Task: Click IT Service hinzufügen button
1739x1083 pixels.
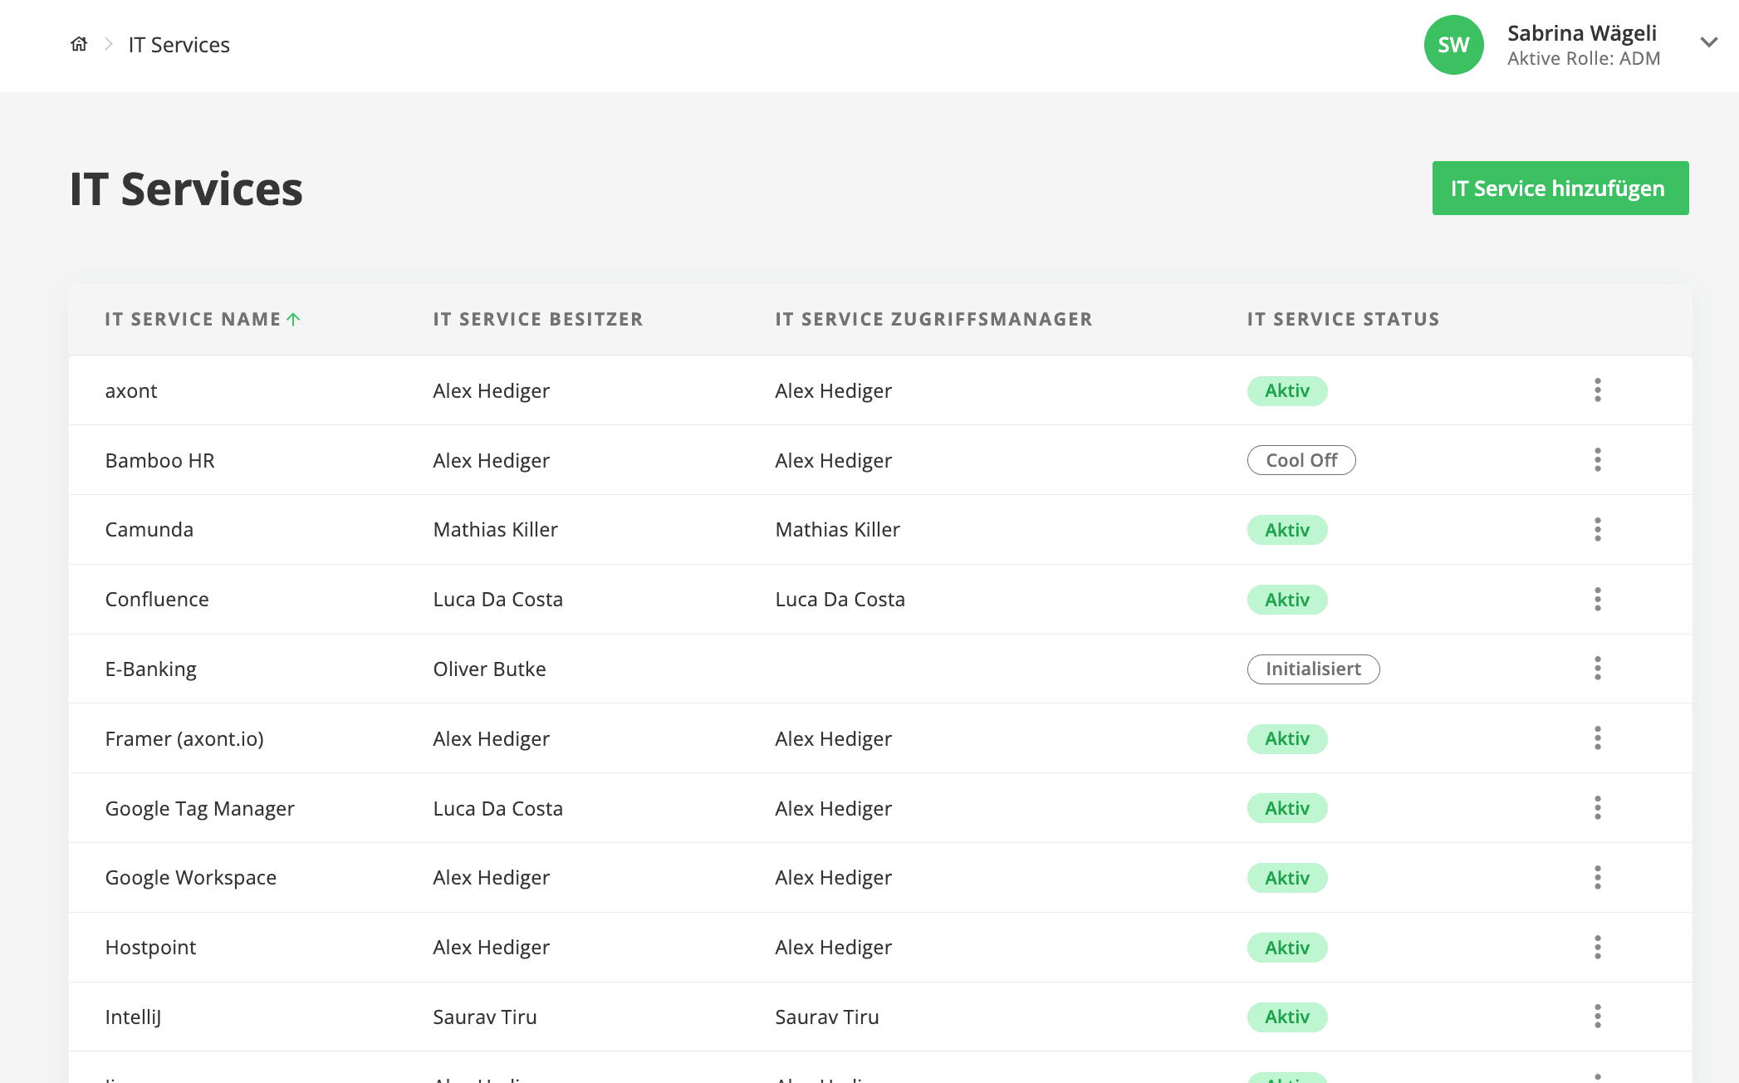Action: [1560, 189]
